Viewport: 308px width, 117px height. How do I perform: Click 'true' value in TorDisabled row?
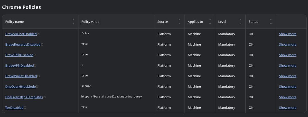(85, 107)
